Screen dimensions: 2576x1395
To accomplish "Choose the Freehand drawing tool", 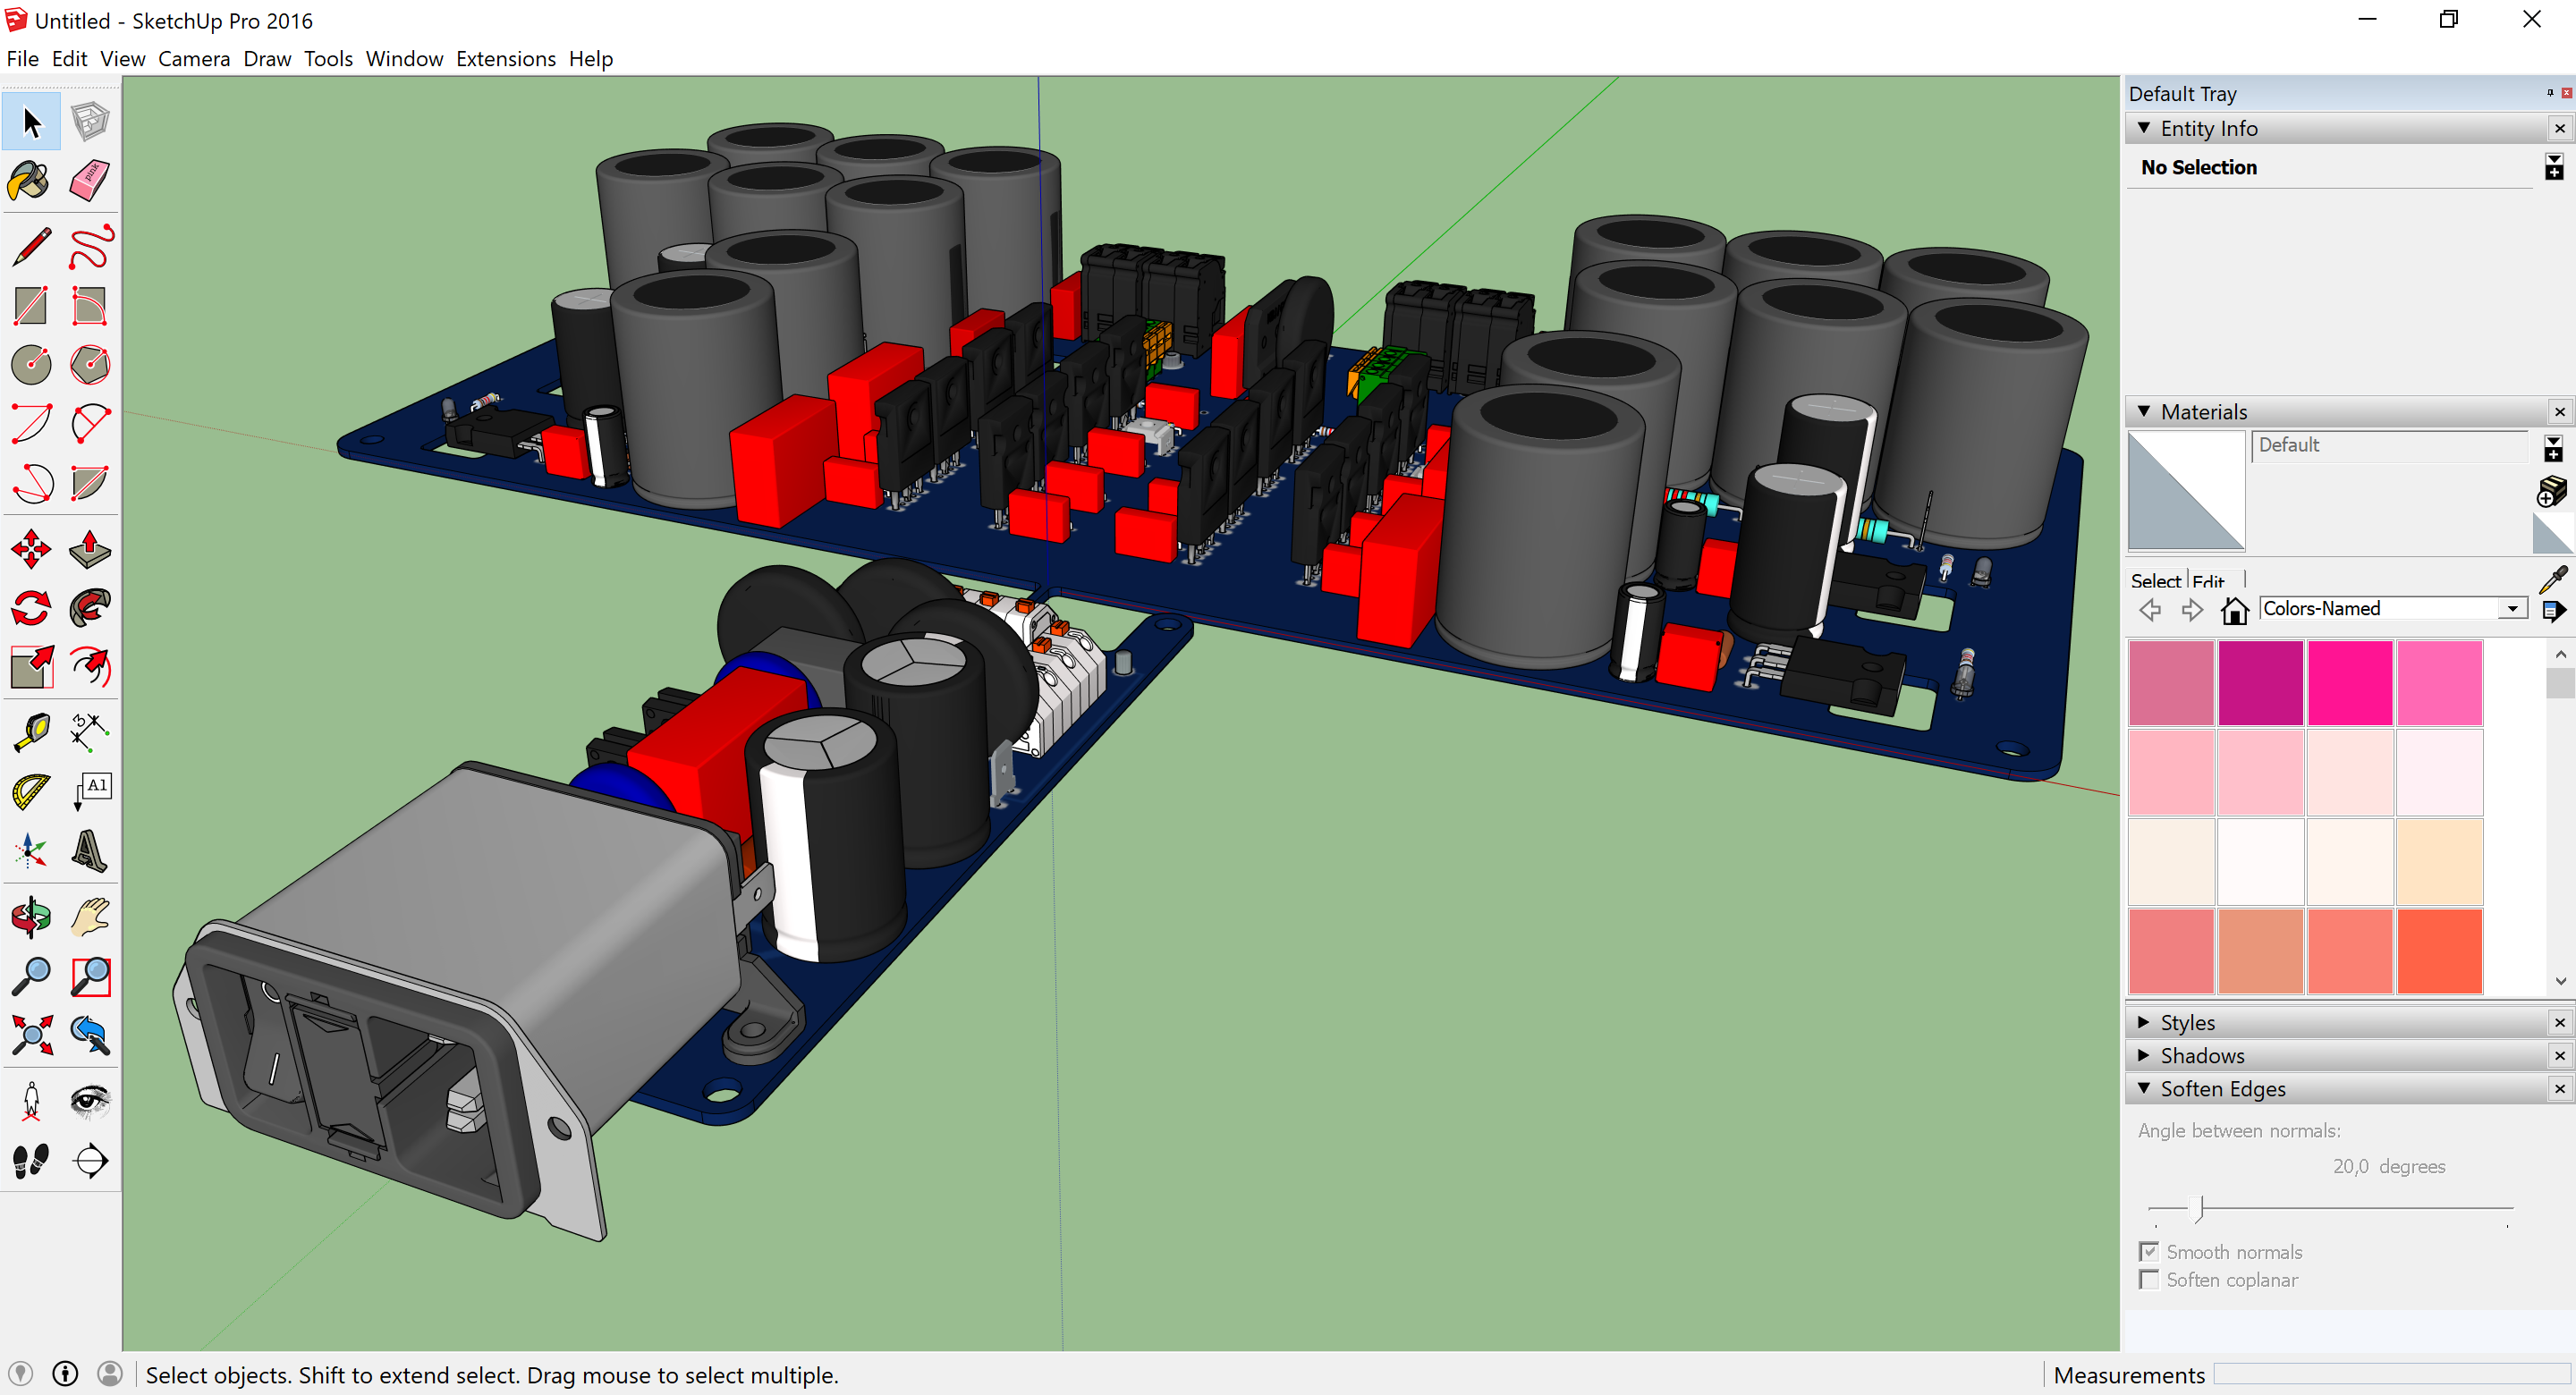I will [90, 247].
